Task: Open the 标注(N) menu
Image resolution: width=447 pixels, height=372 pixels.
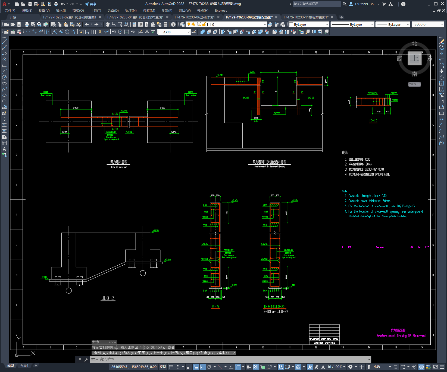Action: click(131, 11)
